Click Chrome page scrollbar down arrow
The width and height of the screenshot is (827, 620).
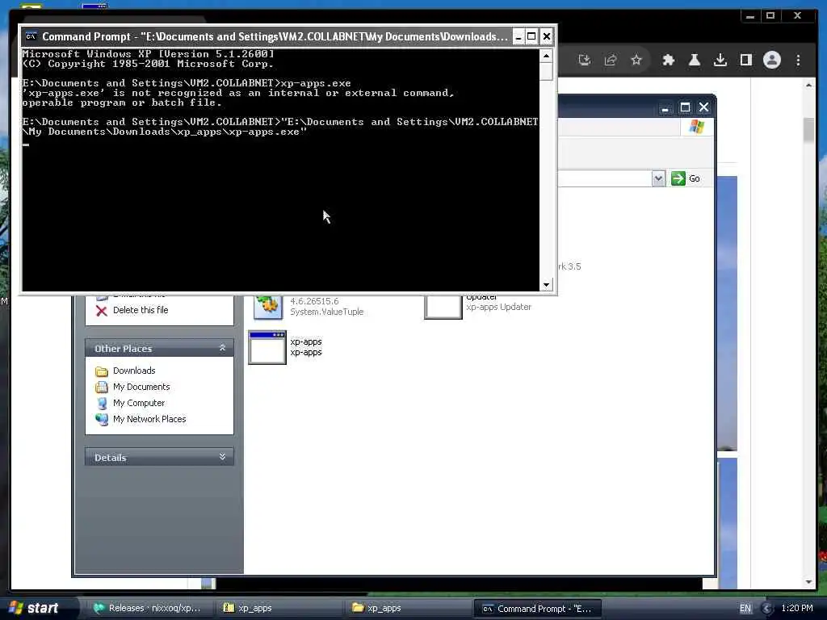[x=809, y=582]
